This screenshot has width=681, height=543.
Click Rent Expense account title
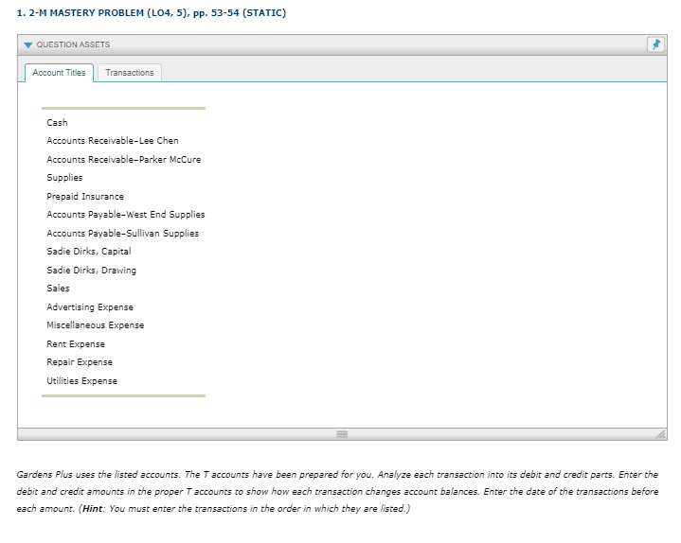76,344
